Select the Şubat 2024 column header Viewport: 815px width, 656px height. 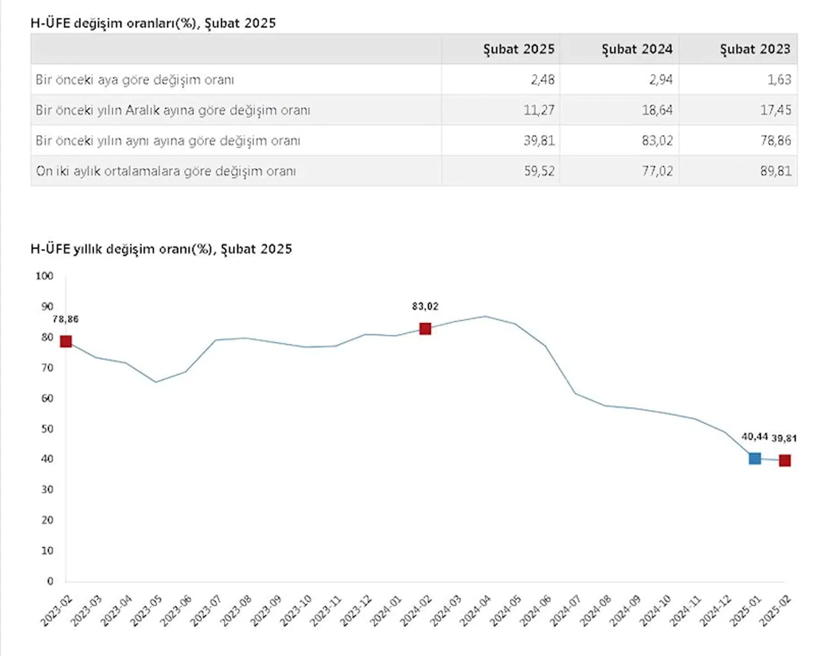point(637,49)
